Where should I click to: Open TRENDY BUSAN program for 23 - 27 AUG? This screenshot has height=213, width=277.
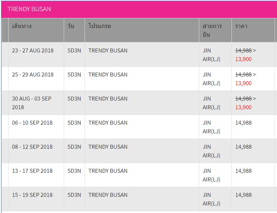[108, 51]
